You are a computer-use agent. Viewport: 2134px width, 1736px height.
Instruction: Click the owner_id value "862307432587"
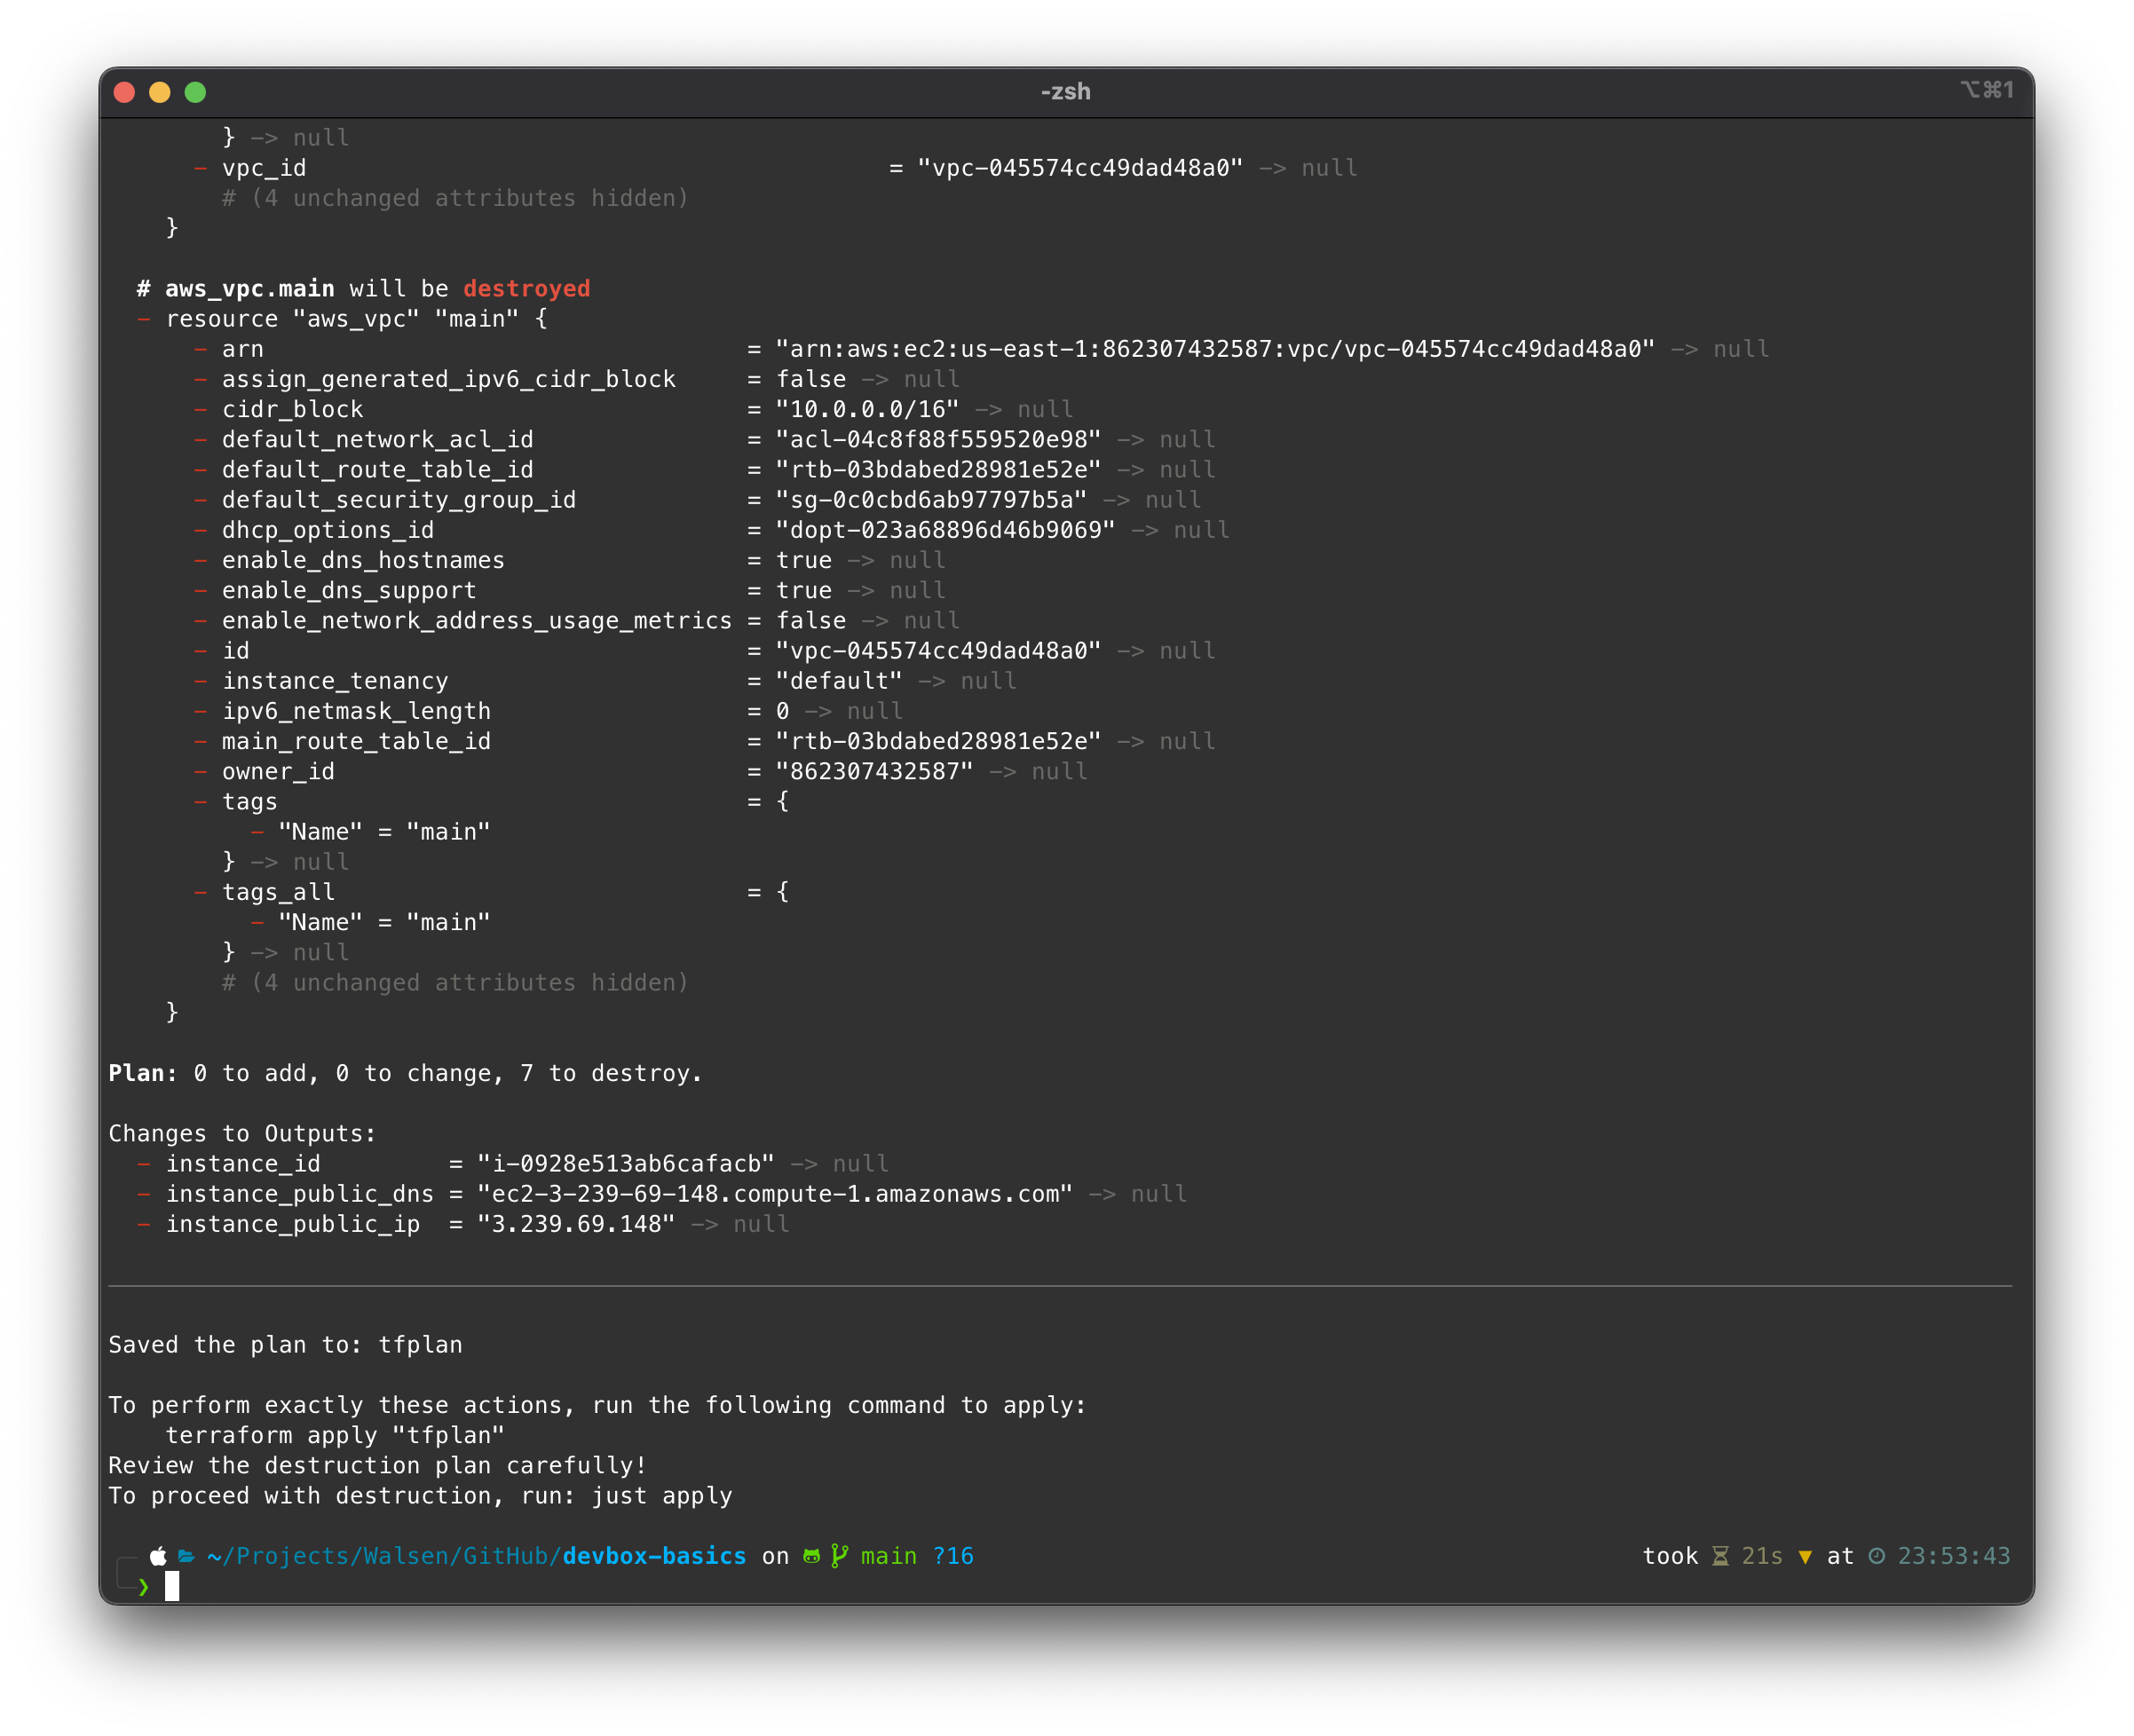(x=874, y=772)
